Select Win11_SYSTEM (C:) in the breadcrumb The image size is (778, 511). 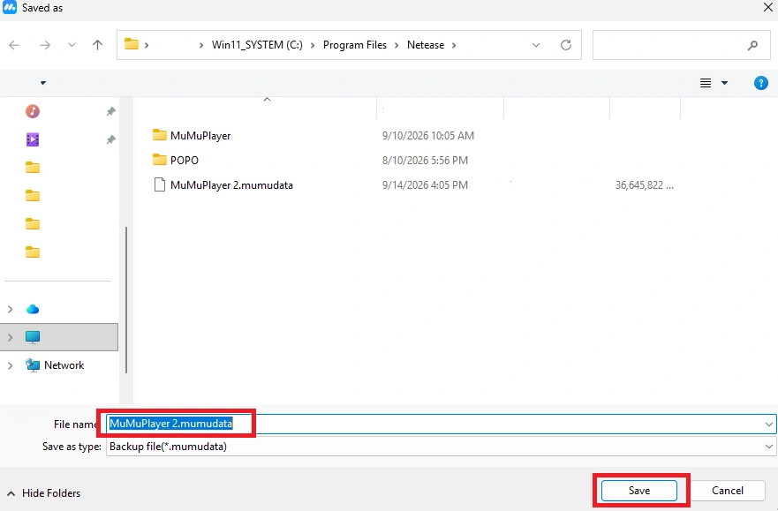click(x=257, y=45)
